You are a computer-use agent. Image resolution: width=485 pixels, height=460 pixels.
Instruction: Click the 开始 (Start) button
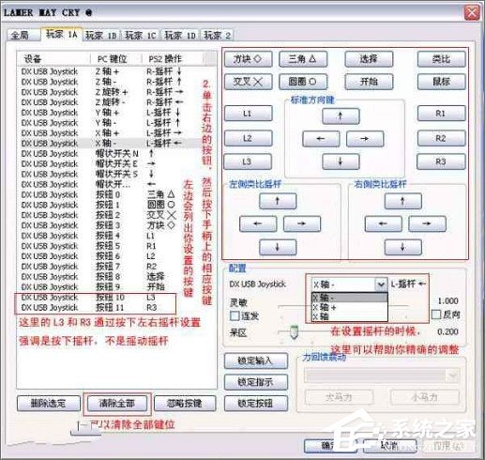[x=369, y=82]
